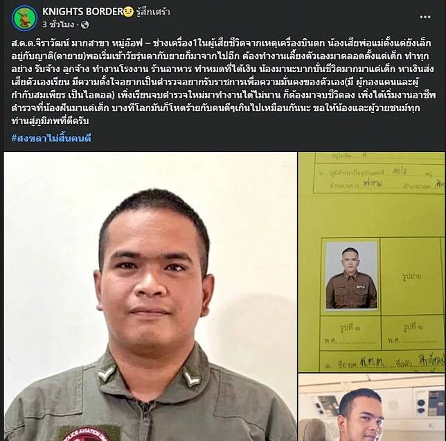Image resolution: width=446 pixels, height=441 pixels.
Task: Click the chevron insignia on the right collar
Action: coord(191,377)
